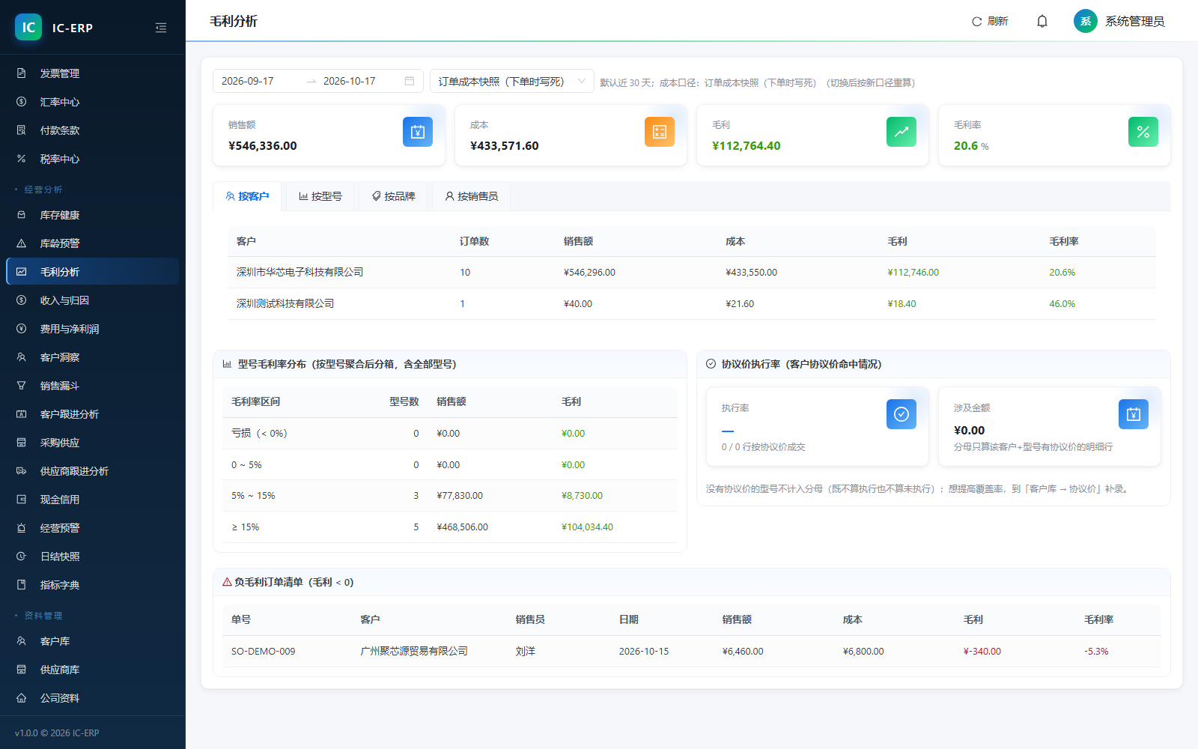The height and width of the screenshot is (749, 1198).
Task: Click the orange cost card icon
Action: point(660,132)
